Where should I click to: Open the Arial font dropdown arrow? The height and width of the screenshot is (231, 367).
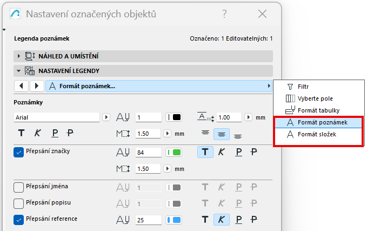click(x=106, y=117)
